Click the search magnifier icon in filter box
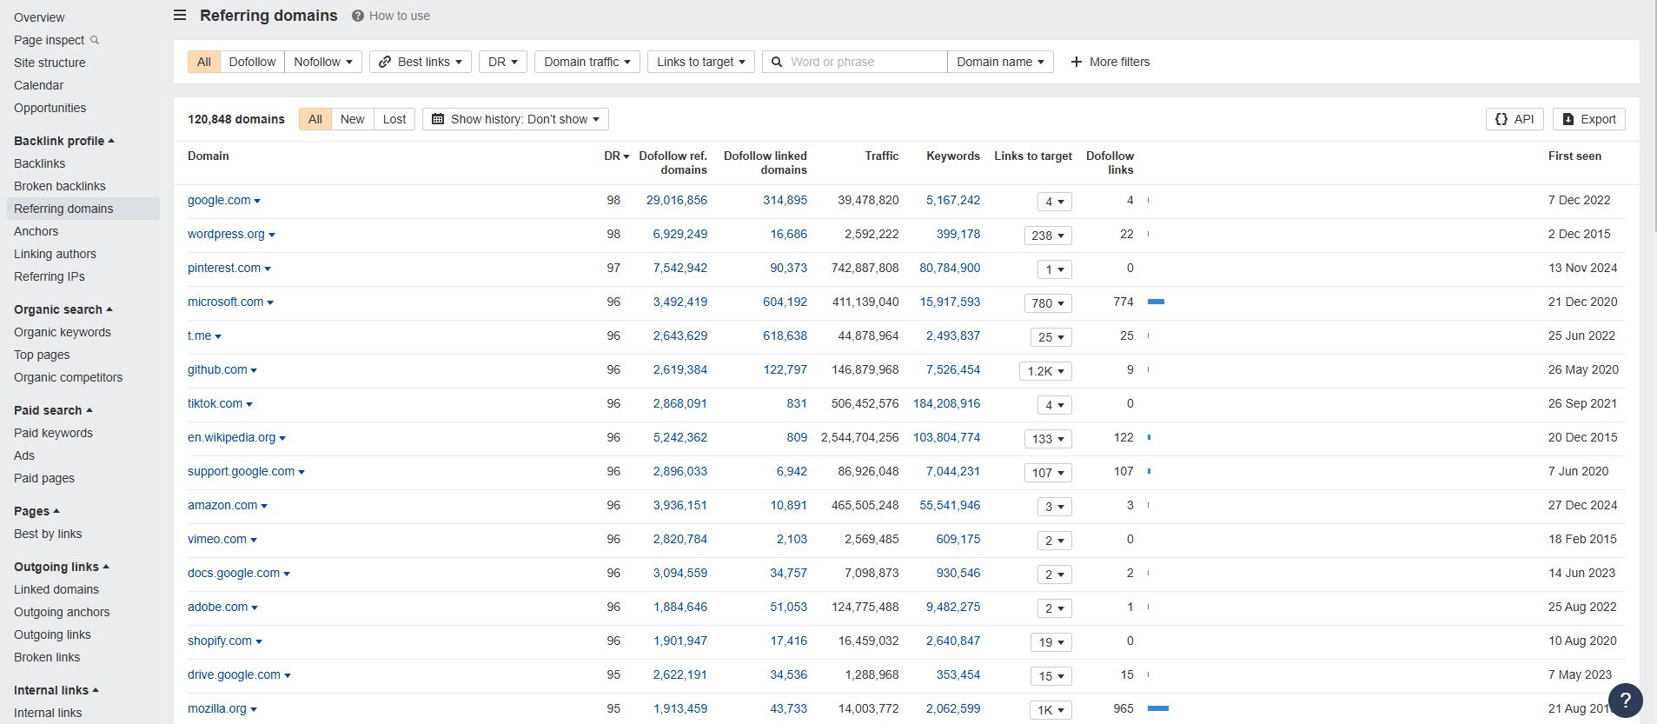Viewport: 1657px width, 724px height. [x=777, y=62]
